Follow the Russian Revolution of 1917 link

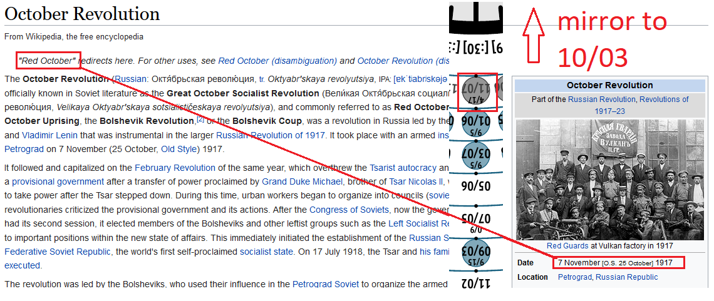[x=271, y=135]
